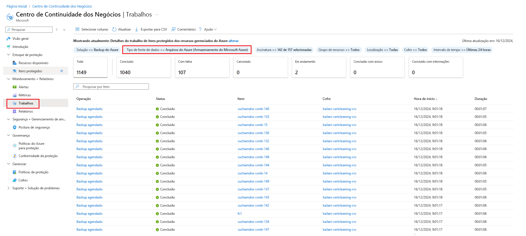
Task: Sort by Hora de início arrow
Action: click(x=436, y=99)
